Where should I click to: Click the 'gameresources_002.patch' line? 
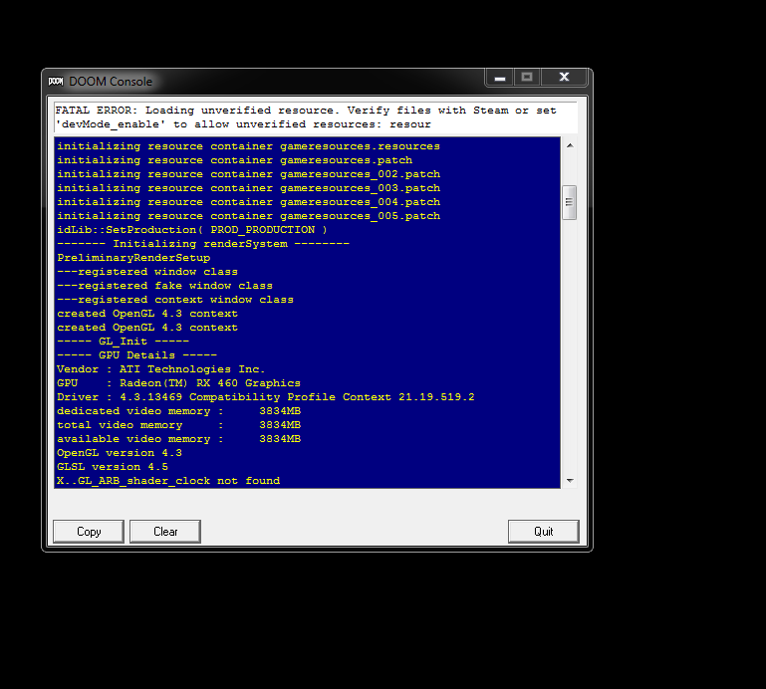(x=248, y=174)
